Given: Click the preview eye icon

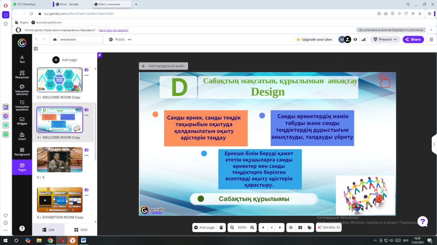Looking at the screenshot, I should coord(355,40).
